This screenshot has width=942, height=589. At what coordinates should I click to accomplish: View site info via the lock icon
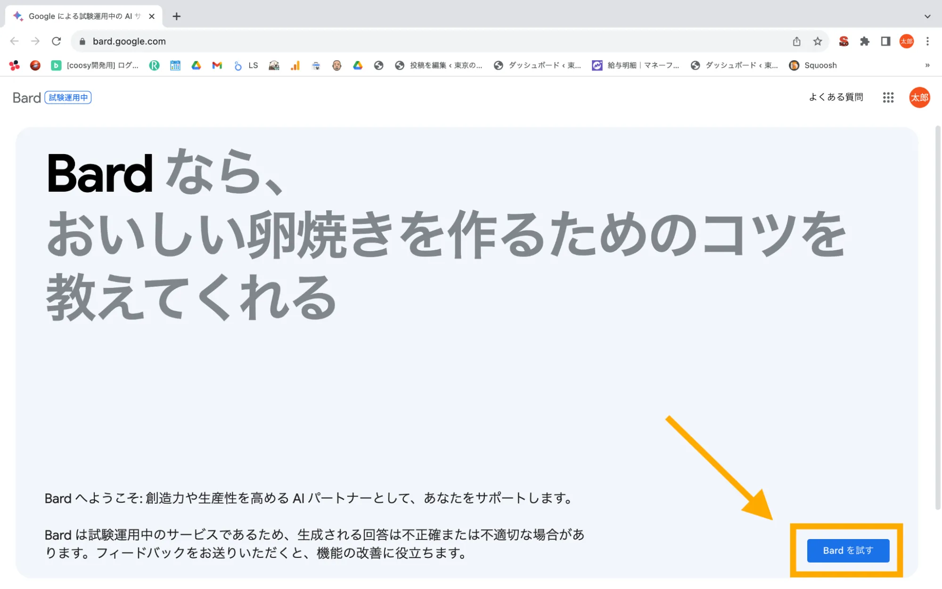point(82,41)
